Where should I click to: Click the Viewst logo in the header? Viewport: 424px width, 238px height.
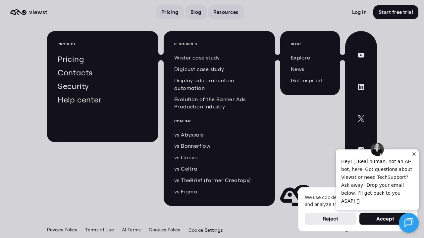(29, 12)
